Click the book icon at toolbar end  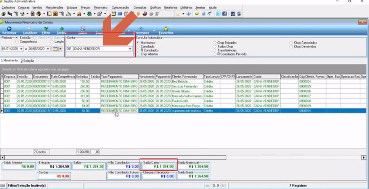tap(239, 14)
